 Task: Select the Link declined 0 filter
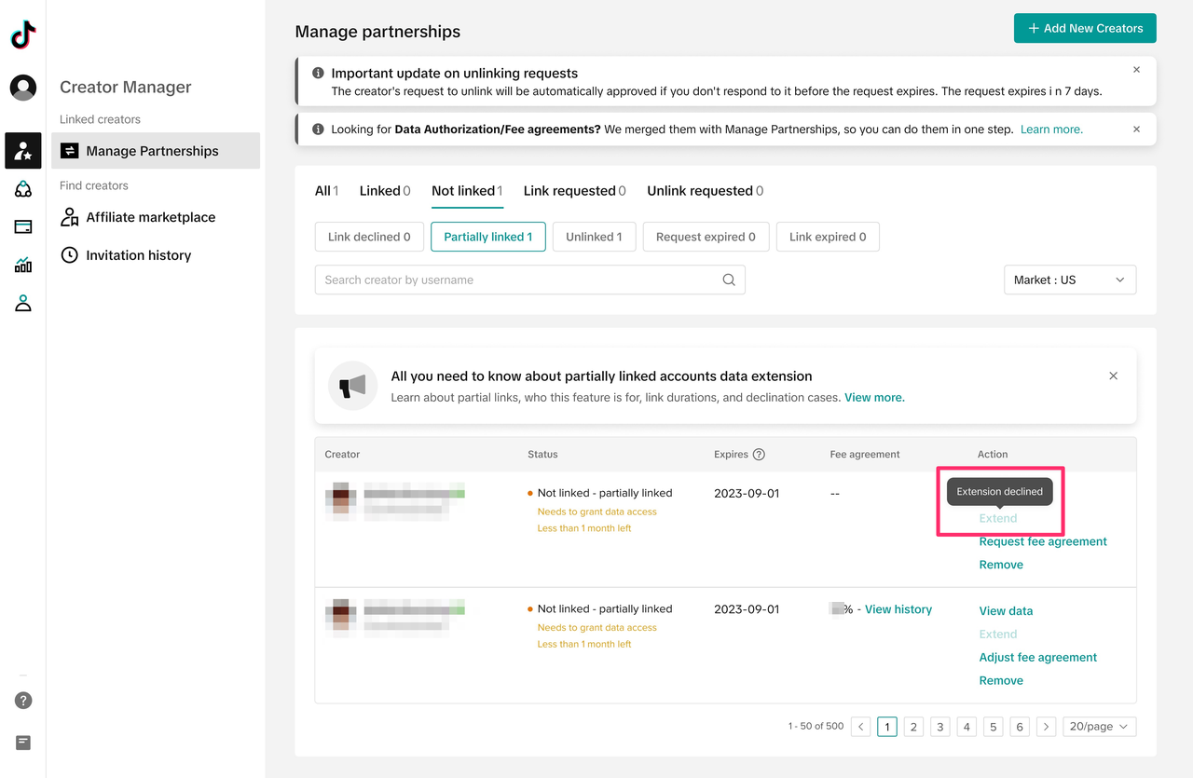tap(369, 237)
